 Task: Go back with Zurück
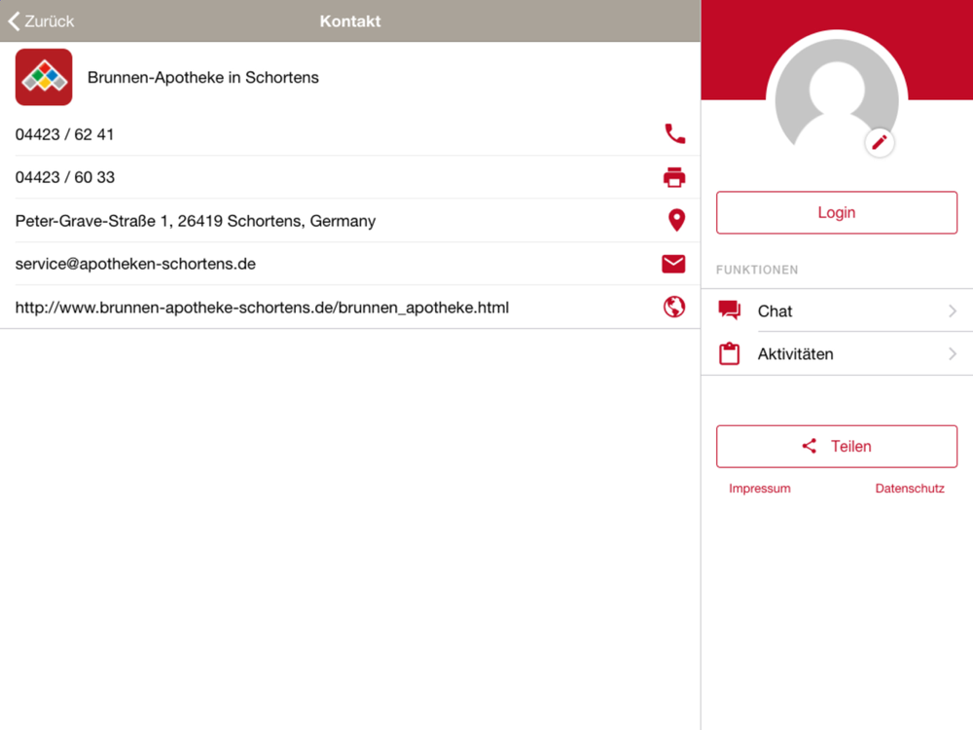(41, 21)
